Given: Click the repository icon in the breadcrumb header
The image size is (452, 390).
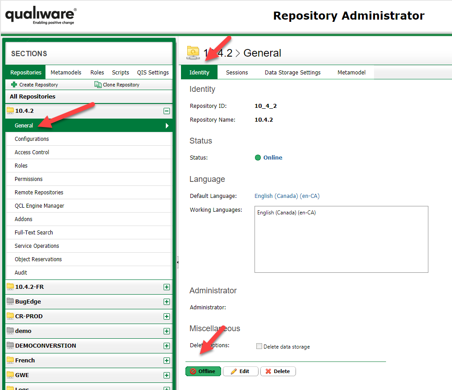Looking at the screenshot, I should click(x=193, y=53).
